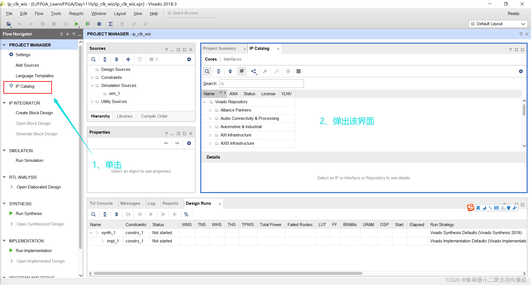Click the Search icon in Sources panel
Image resolution: width=531 pixels, height=285 pixels.
[93, 59]
